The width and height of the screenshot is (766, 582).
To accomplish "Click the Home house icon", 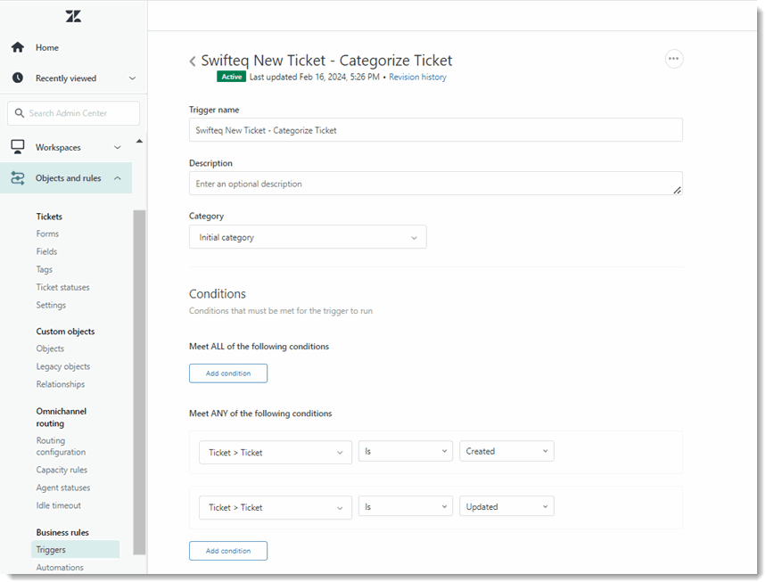I will (x=18, y=47).
